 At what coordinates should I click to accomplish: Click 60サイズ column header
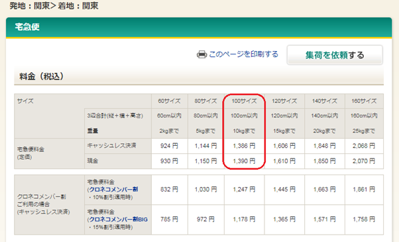(x=170, y=101)
